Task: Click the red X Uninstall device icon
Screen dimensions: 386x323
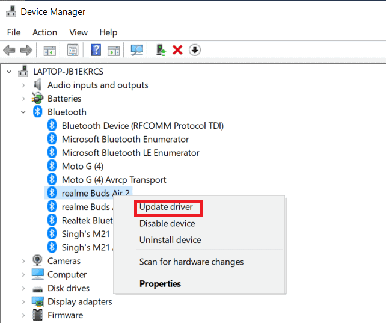Action: tap(177, 50)
